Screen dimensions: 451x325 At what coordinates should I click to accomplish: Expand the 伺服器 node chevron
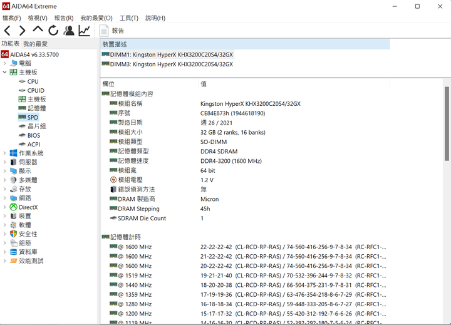4,162
